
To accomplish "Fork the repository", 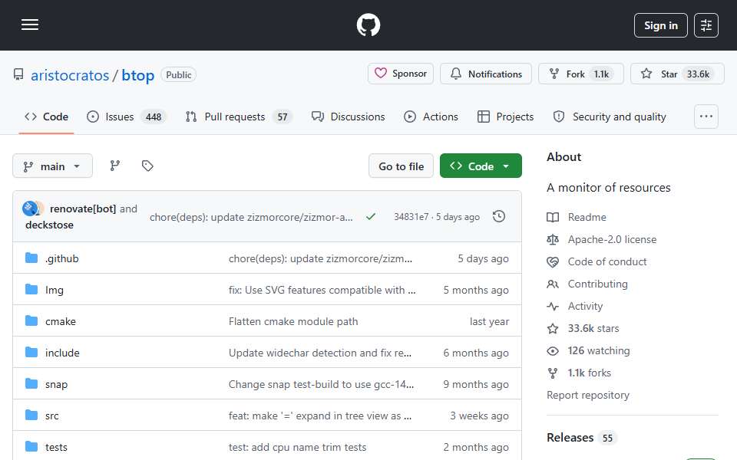I will (580, 74).
